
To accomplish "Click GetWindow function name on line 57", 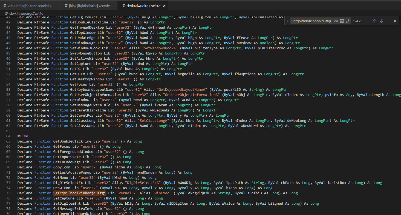I will tap(80, 100).
